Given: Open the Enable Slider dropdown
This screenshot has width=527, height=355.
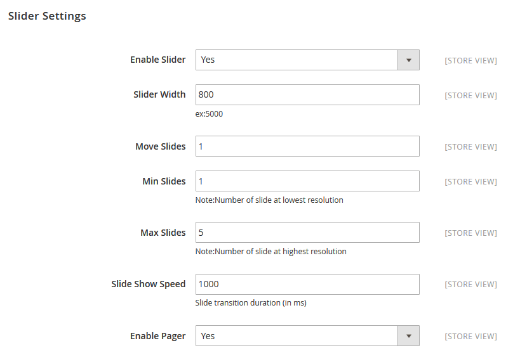Looking at the screenshot, I should click(307, 60).
